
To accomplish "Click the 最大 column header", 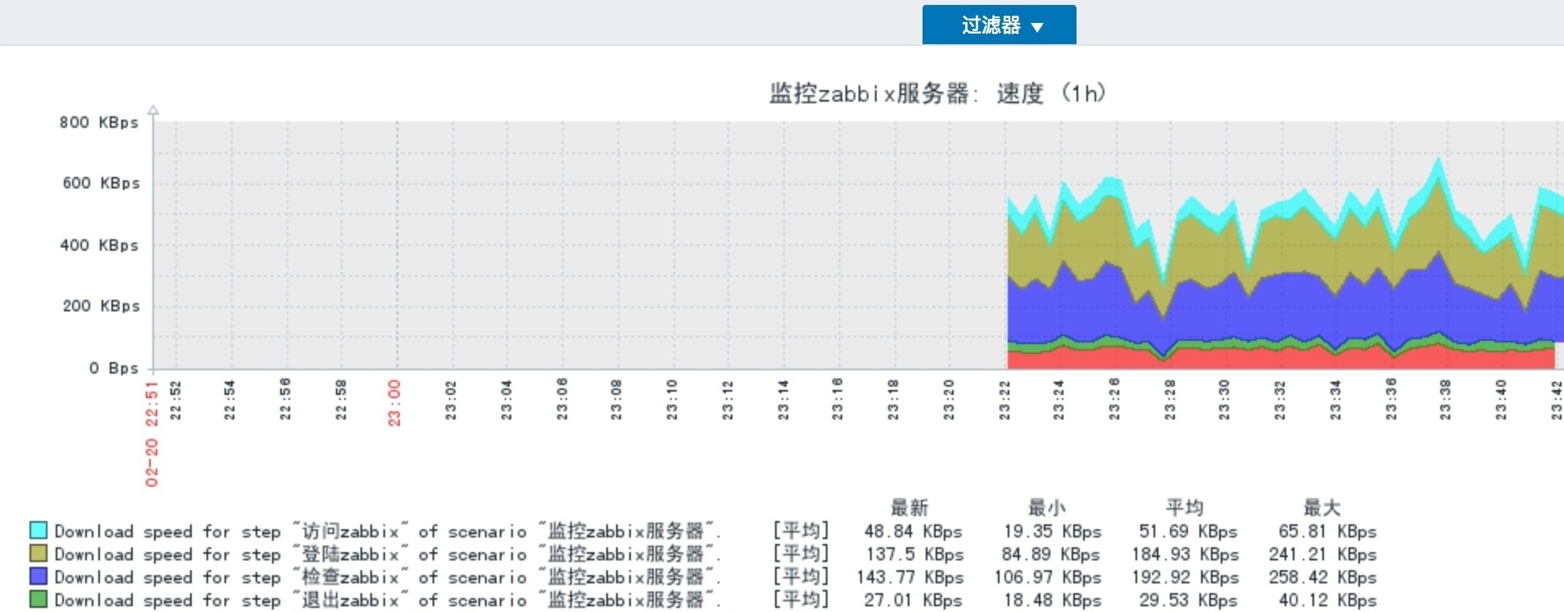I will 1322,508.
